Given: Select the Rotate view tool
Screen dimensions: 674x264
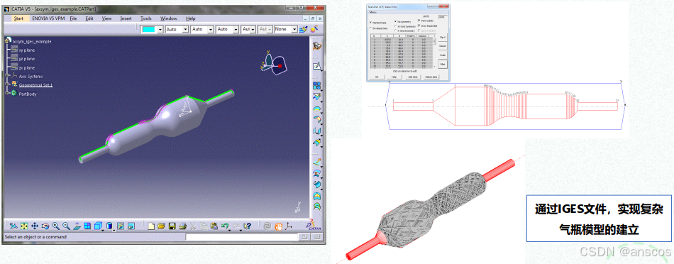Looking at the screenshot, I should click(45, 226).
